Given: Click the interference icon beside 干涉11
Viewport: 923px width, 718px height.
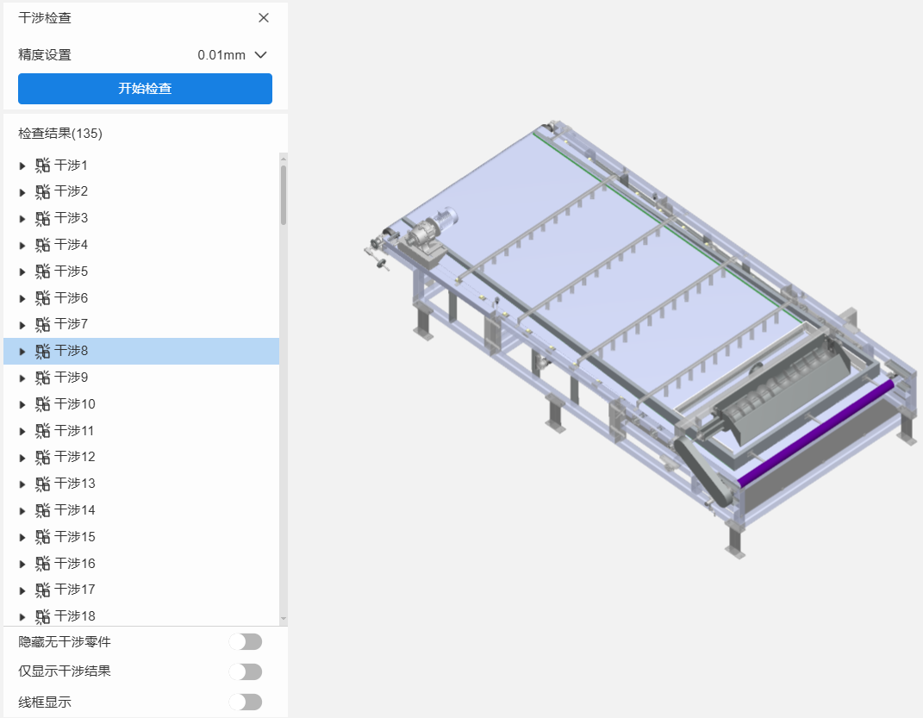Looking at the screenshot, I should coord(42,431).
